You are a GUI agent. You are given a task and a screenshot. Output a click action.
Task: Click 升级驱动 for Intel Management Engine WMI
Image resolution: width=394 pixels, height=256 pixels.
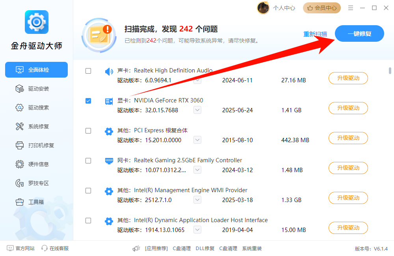pyautogui.click(x=348, y=198)
